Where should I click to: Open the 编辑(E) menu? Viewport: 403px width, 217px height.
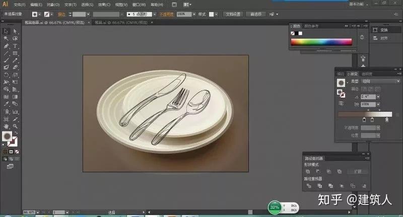(x=36, y=5)
